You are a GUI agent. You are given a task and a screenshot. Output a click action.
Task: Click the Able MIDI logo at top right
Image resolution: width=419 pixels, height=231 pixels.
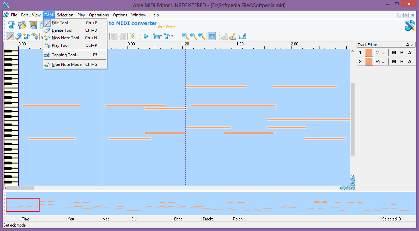click(x=409, y=26)
